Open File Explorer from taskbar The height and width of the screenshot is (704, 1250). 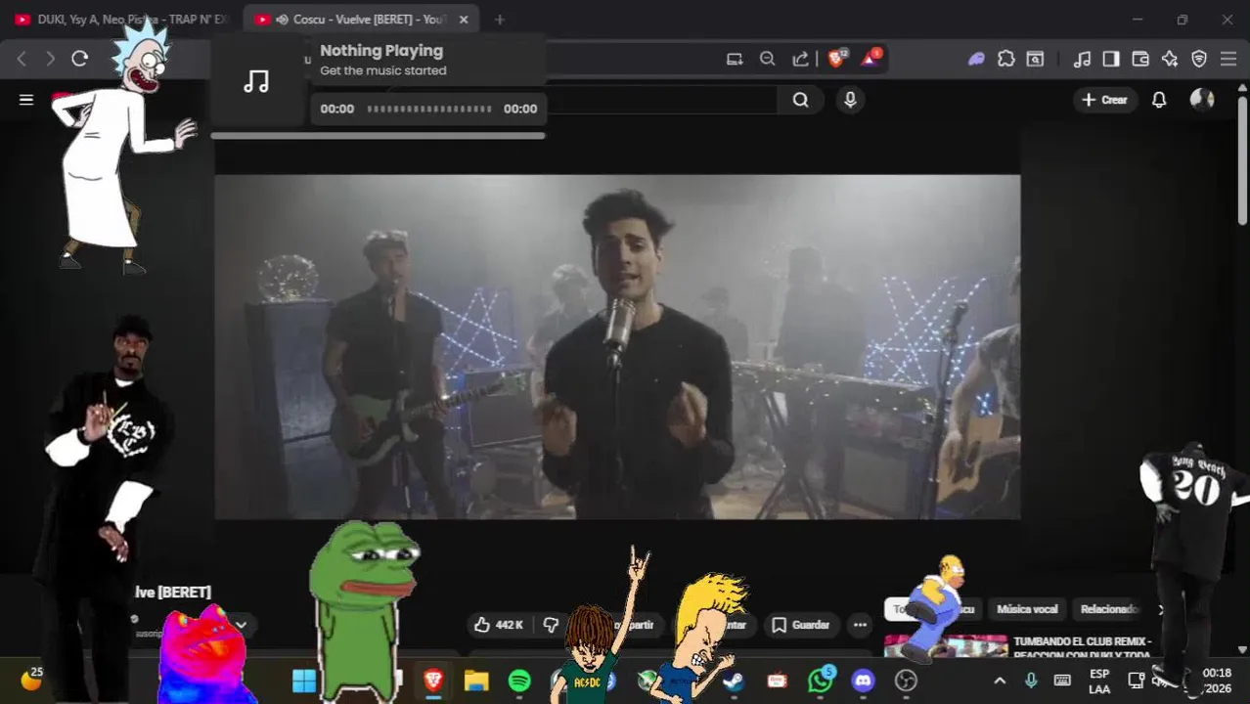(476, 681)
